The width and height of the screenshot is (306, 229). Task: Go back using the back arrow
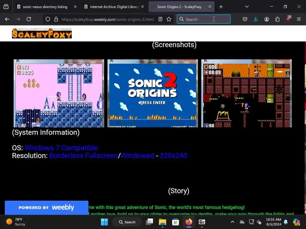pyautogui.click(x=7, y=19)
